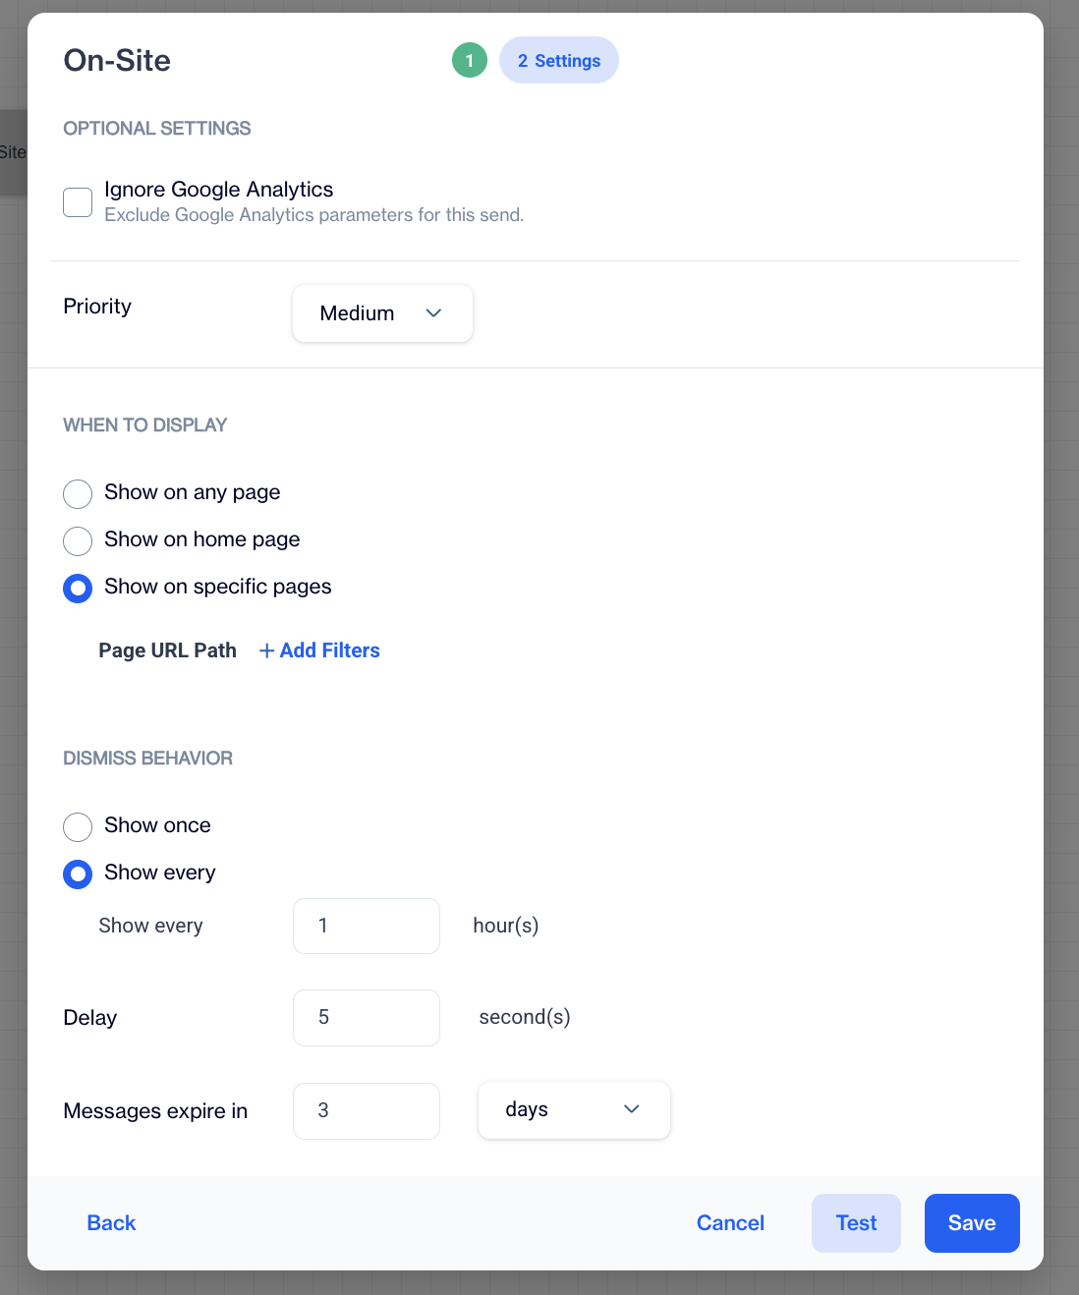
Task: Focus the Delay seconds input field
Action: pyautogui.click(x=366, y=1018)
